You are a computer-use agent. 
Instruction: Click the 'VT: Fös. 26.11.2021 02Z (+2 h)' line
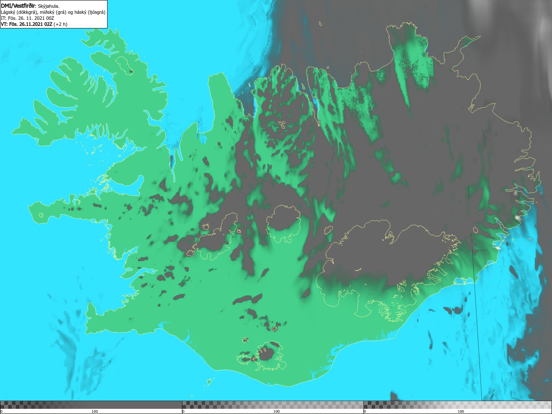click(x=34, y=24)
